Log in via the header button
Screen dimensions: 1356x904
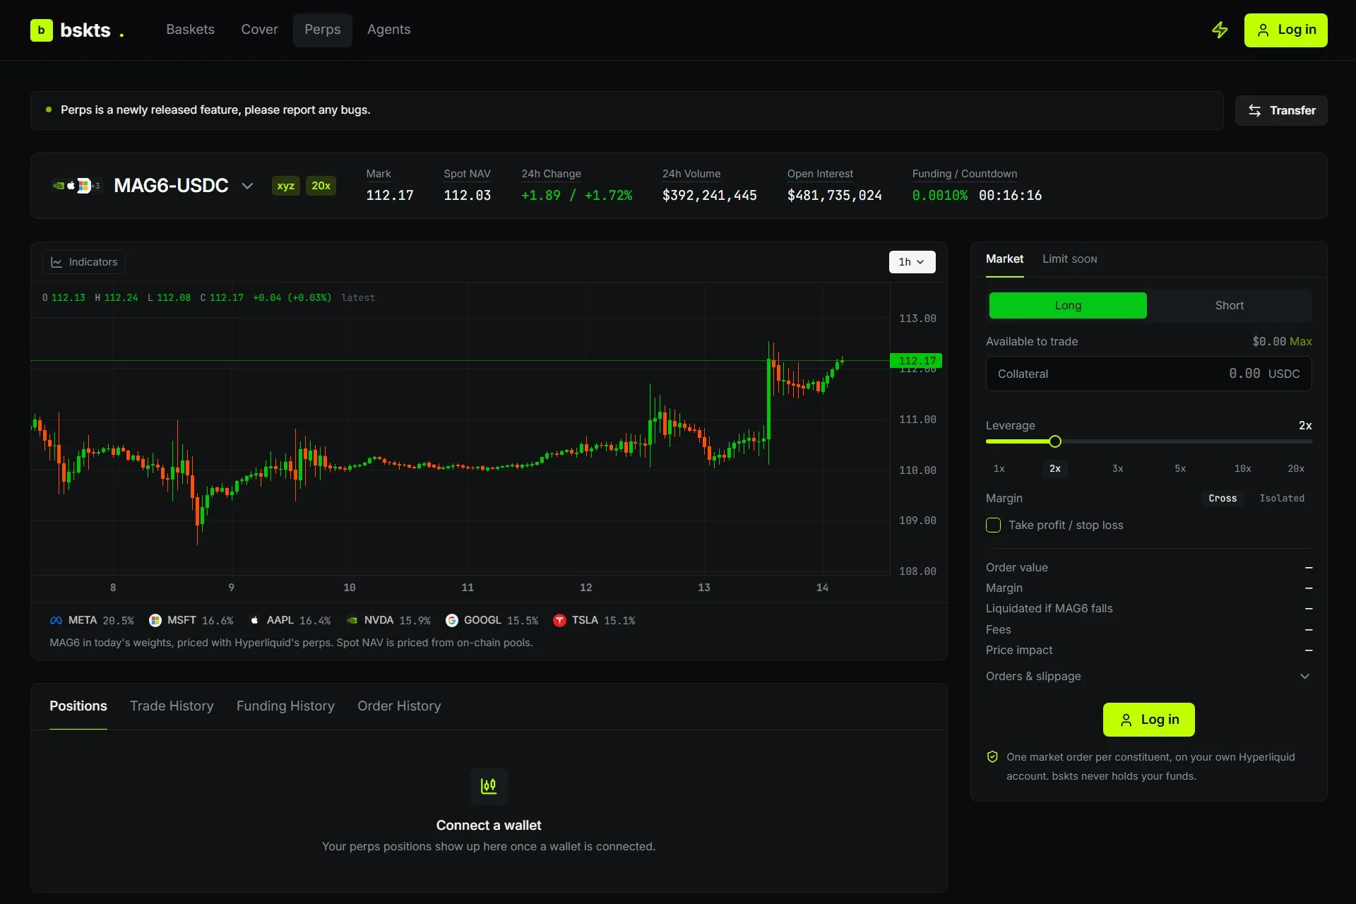pyautogui.click(x=1285, y=30)
